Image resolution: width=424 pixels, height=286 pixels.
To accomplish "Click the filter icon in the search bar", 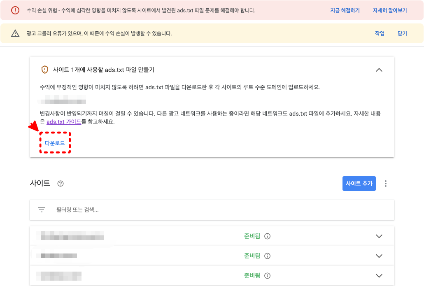I will [41, 209].
